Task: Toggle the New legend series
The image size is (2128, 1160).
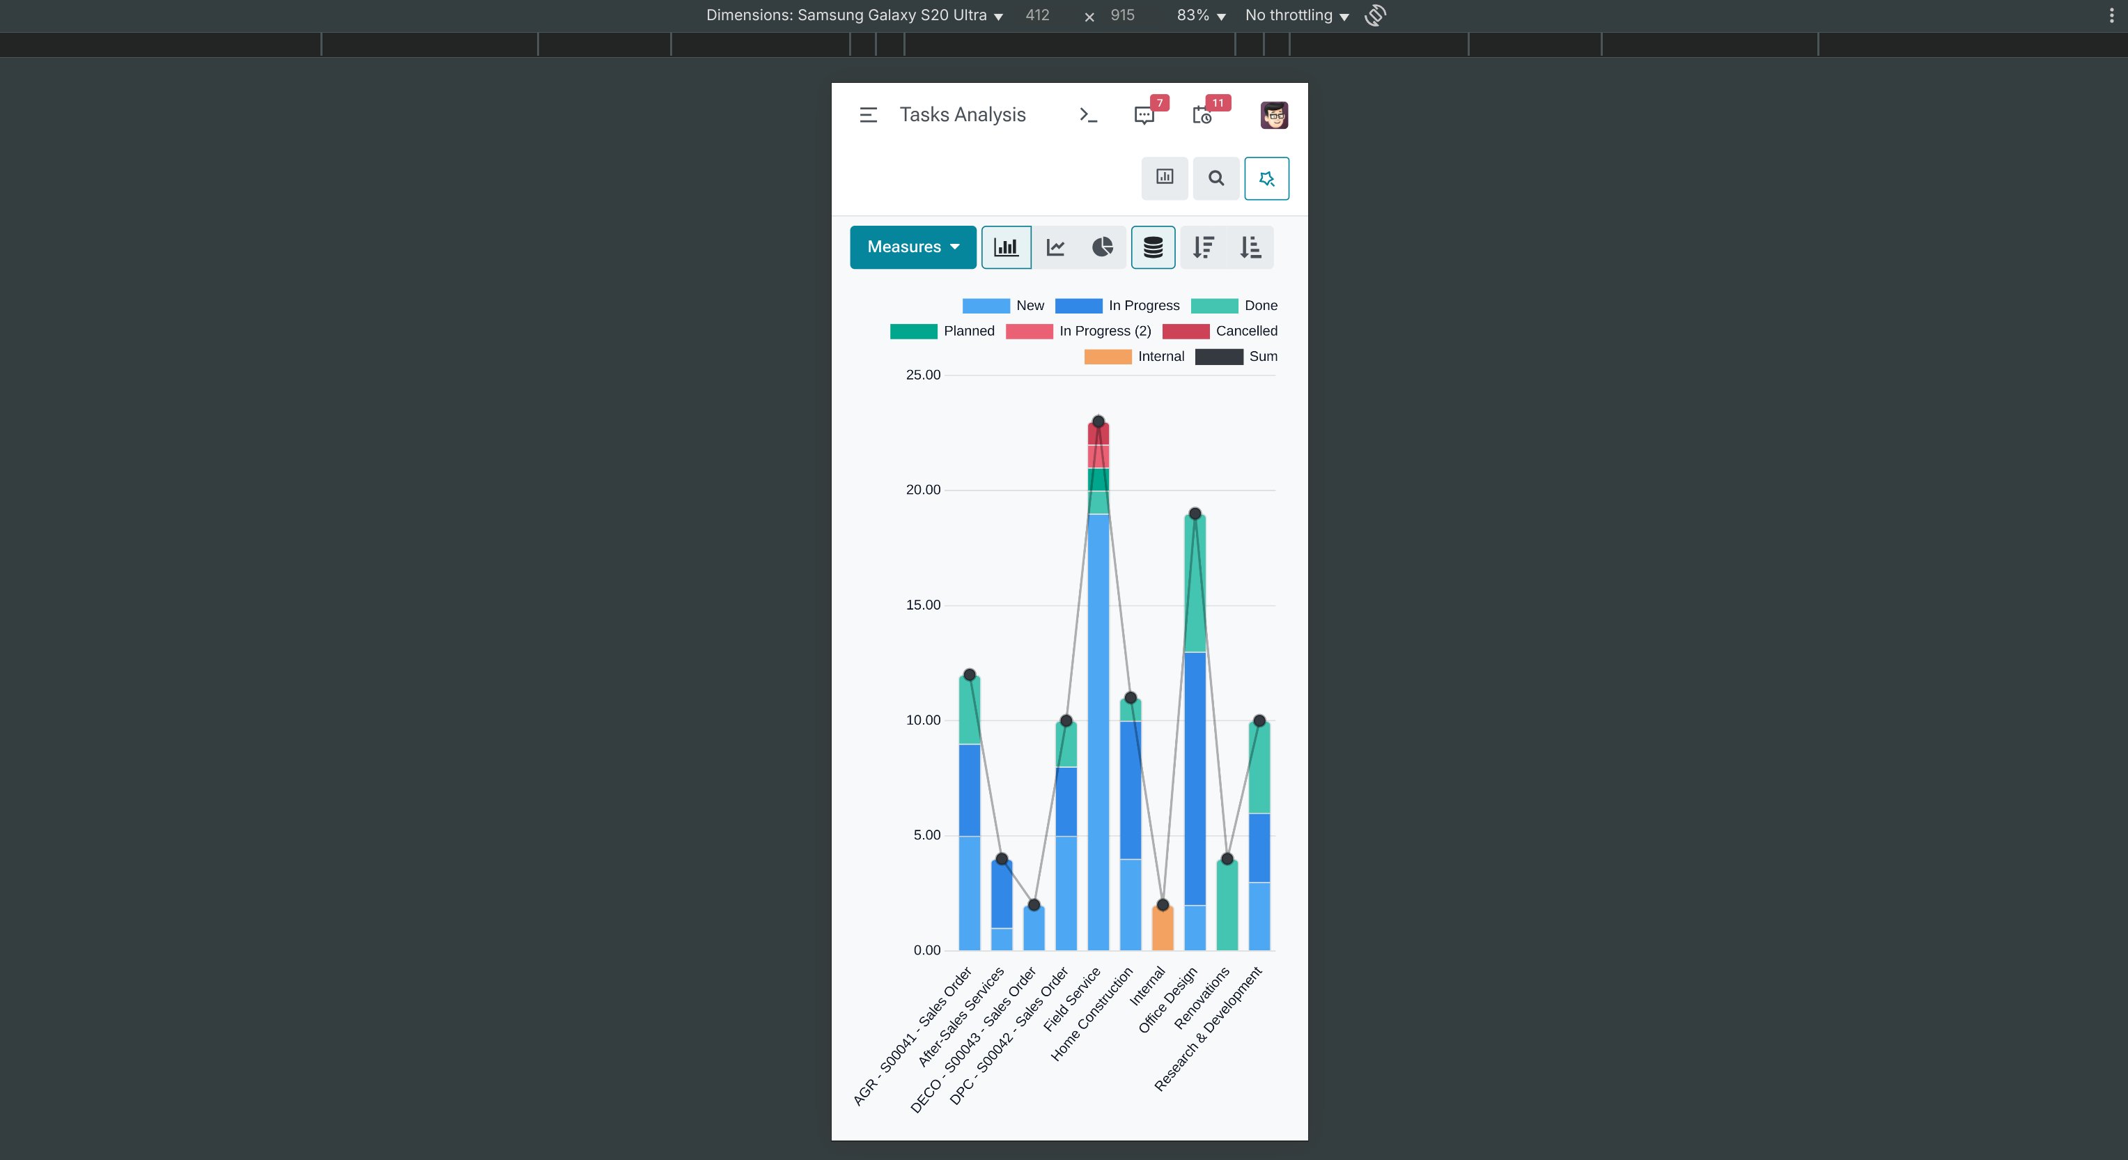Action: click(1003, 306)
